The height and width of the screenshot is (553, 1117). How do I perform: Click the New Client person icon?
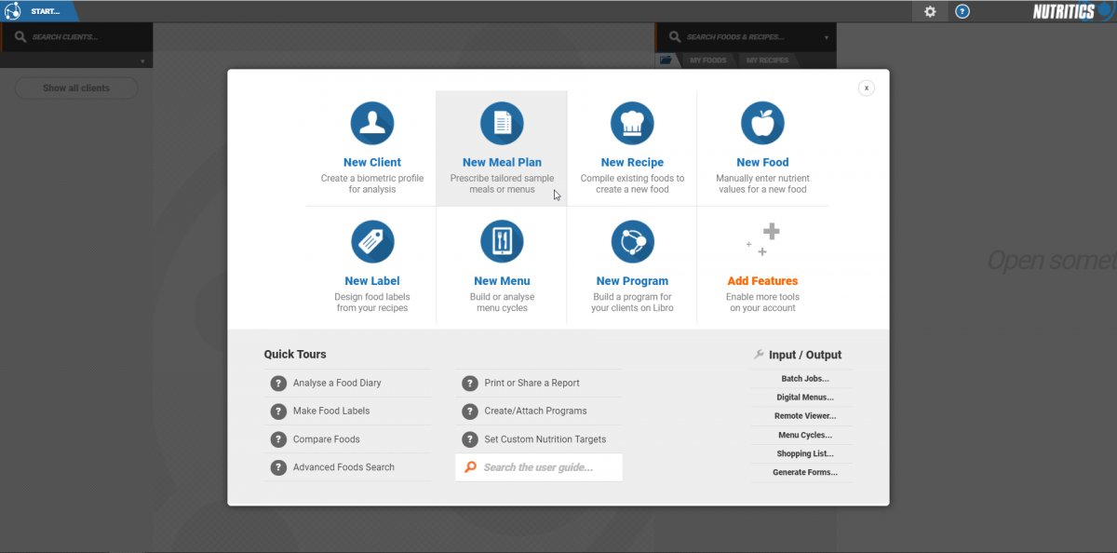click(x=371, y=123)
